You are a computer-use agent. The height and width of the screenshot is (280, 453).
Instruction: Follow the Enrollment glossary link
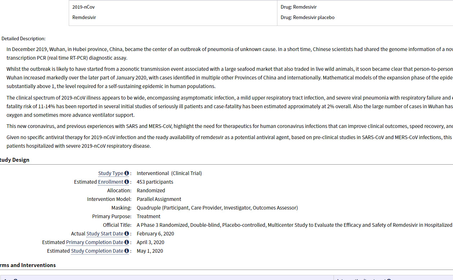pyautogui.click(x=111, y=182)
